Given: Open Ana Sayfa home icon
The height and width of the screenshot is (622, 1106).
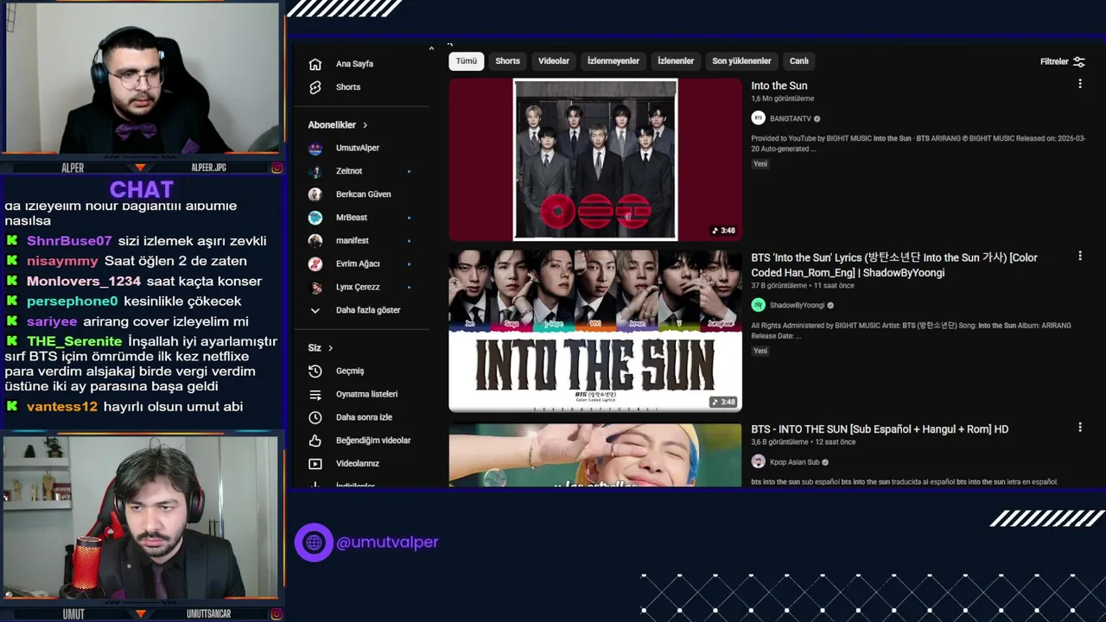Looking at the screenshot, I should tap(315, 64).
